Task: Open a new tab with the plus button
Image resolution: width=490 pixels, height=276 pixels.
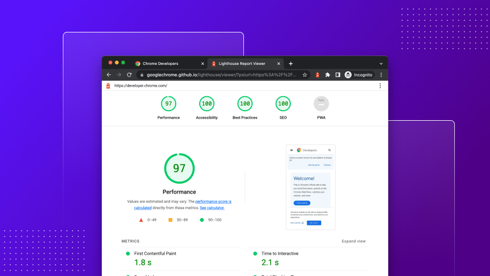Action: [x=291, y=64]
